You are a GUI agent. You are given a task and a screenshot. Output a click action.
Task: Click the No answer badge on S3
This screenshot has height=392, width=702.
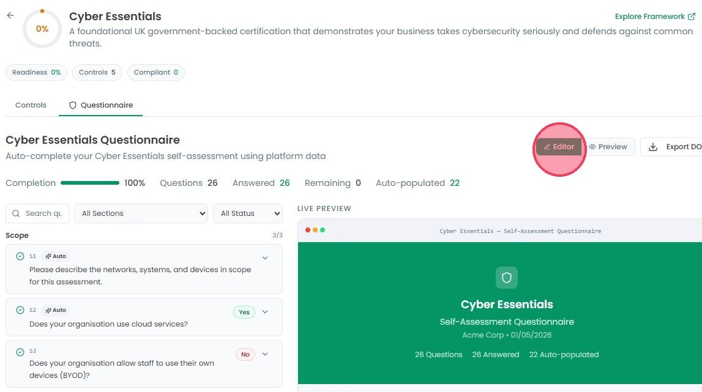(245, 354)
